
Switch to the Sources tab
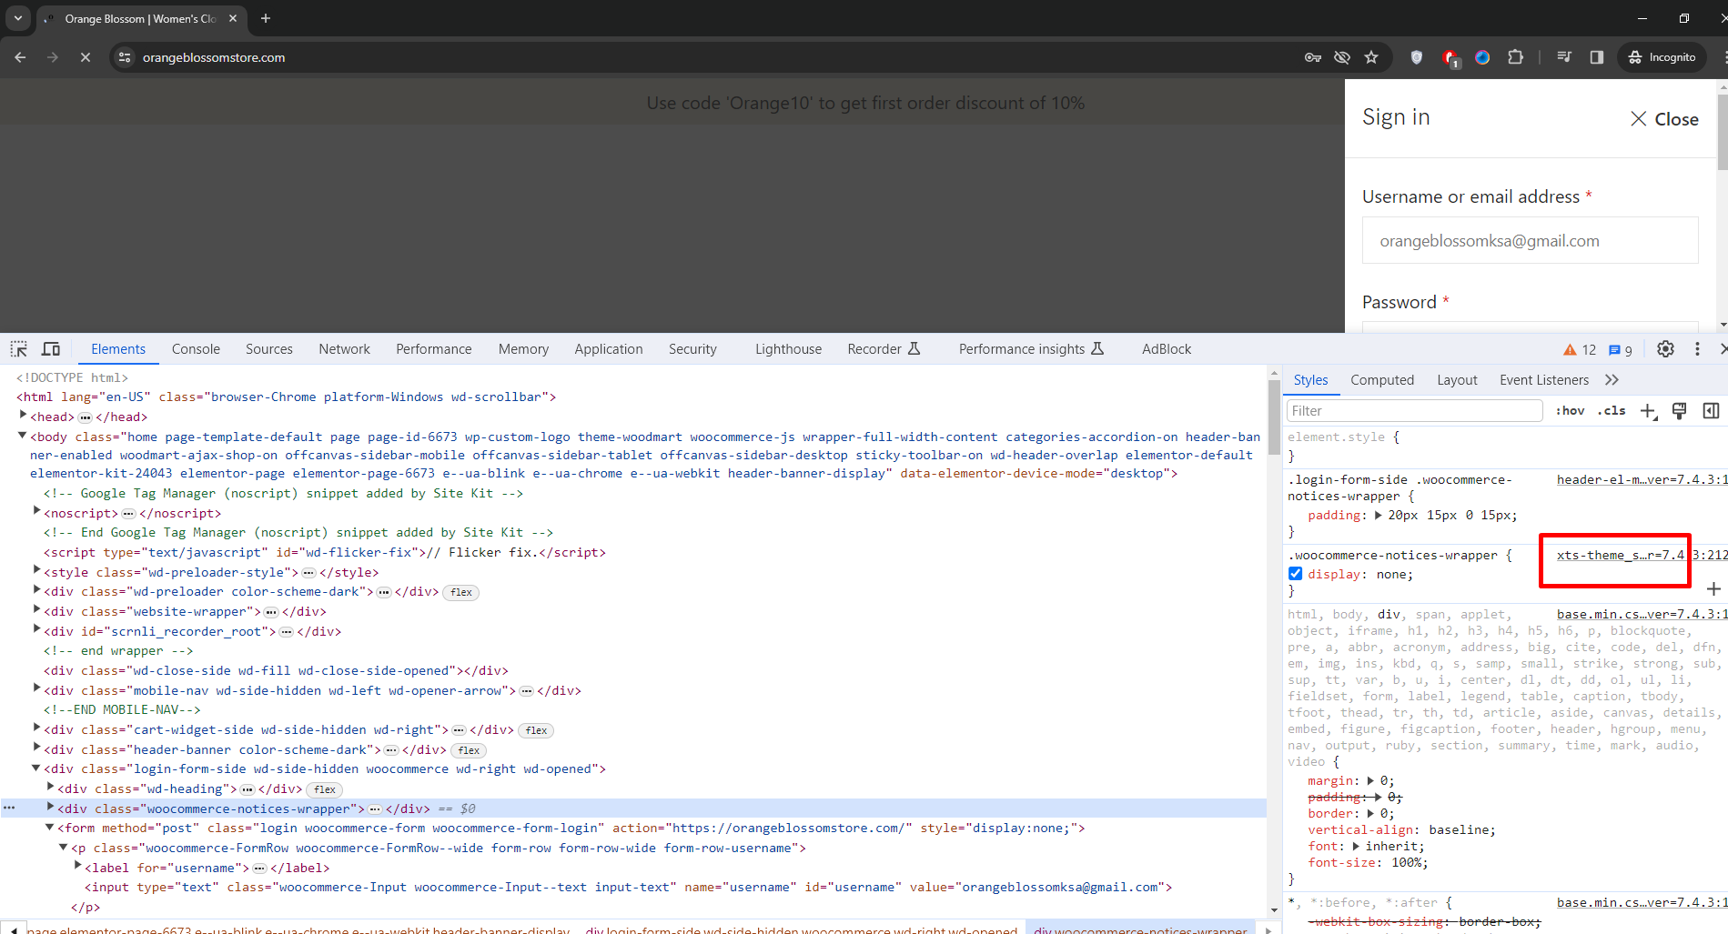point(269,349)
